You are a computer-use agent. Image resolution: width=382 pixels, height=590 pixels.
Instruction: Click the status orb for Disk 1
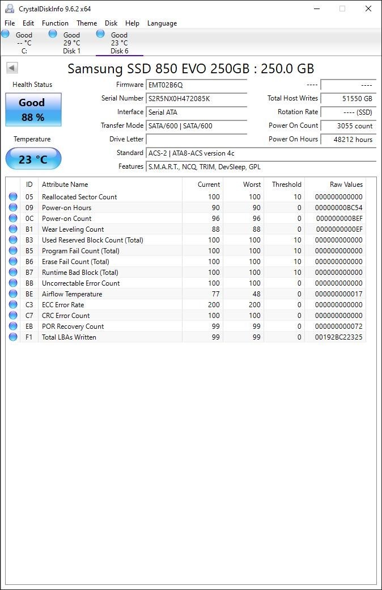(x=53, y=34)
